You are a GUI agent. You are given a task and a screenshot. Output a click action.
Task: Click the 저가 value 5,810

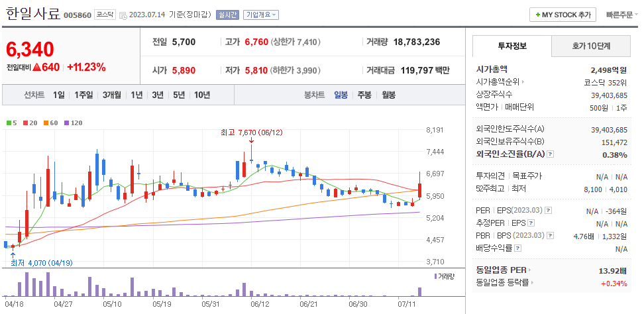click(256, 70)
